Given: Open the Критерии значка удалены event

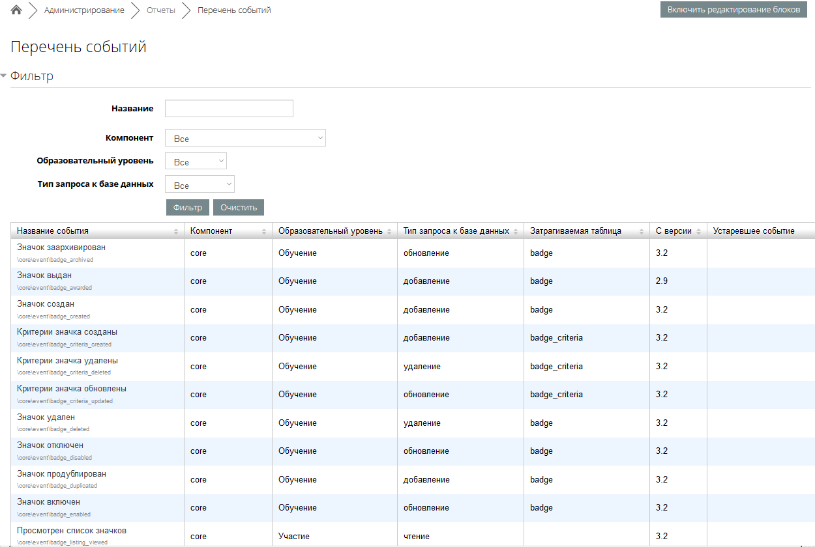Looking at the screenshot, I should 67,361.
